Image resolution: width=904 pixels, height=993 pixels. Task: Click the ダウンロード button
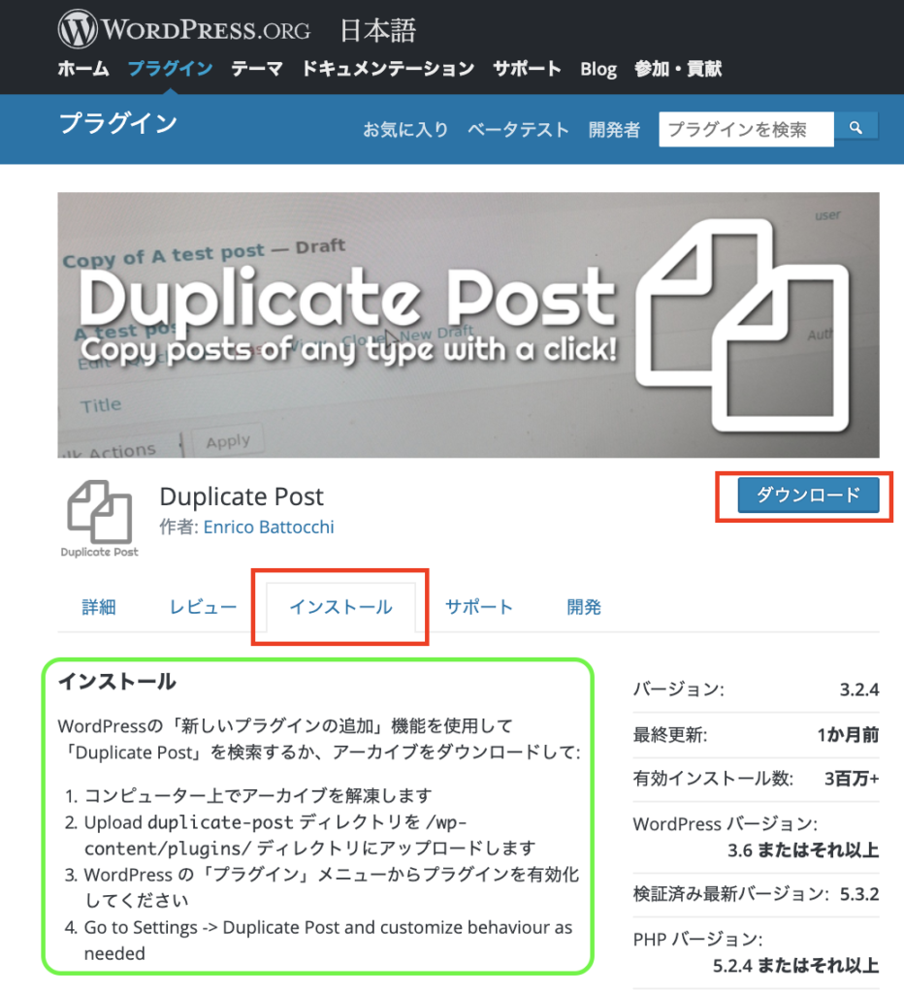pos(808,495)
